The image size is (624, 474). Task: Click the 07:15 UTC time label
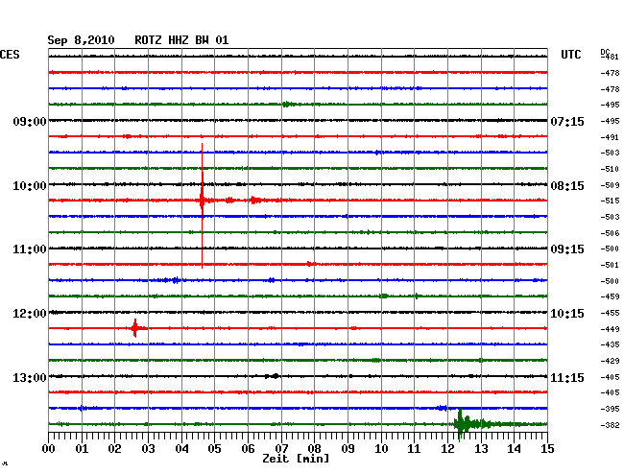pyautogui.click(x=567, y=121)
